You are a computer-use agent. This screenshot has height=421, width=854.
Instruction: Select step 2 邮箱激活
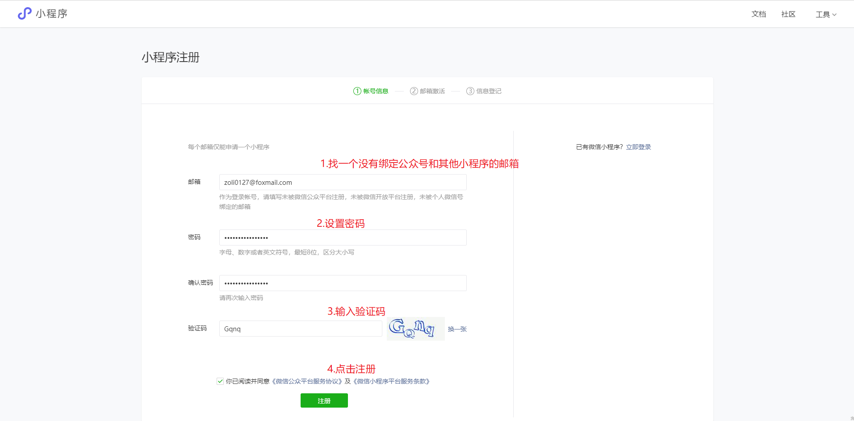427,91
